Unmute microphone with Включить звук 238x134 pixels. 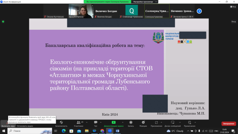[x=8, y=124]
